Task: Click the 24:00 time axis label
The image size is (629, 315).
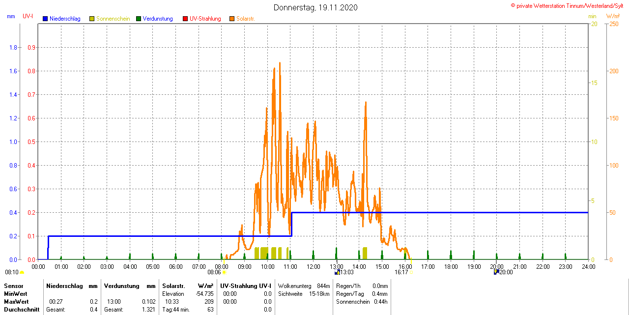Action: coord(589,266)
